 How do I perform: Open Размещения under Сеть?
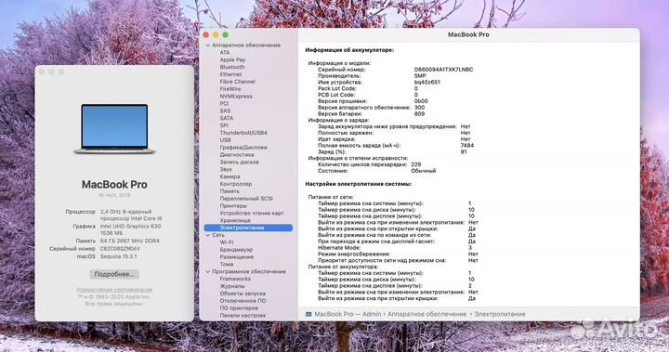(x=237, y=257)
